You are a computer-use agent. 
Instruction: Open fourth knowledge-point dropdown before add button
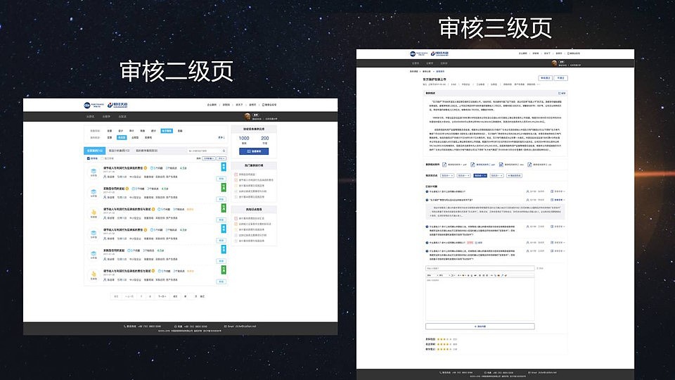(497, 175)
